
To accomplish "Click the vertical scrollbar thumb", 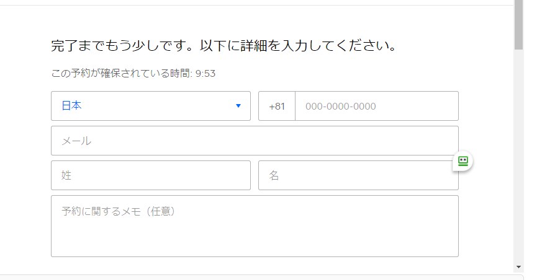I will click(x=518, y=25).
